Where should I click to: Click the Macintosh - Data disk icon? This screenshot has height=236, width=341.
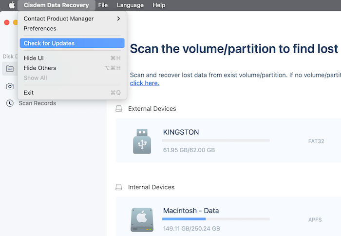(142, 220)
